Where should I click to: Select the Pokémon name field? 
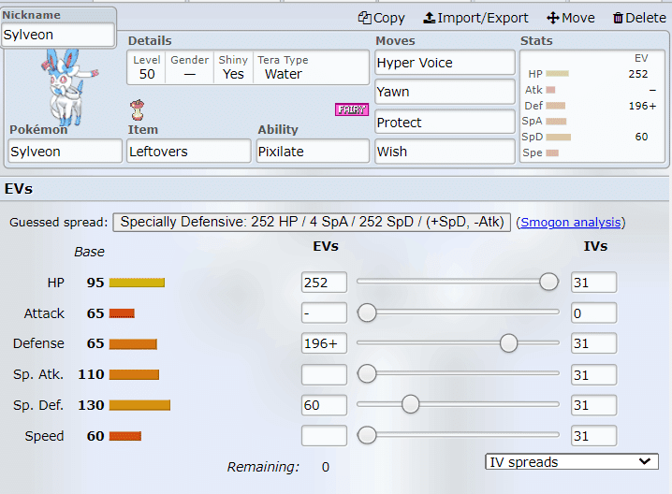(x=66, y=152)
